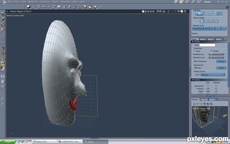Select the arrow selection tool in left toolbar
This screenshot has height=144, width=230.
[3, 14]
